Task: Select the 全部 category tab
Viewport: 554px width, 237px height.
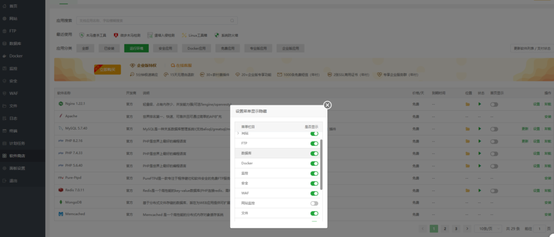Action: pos(85,48)
